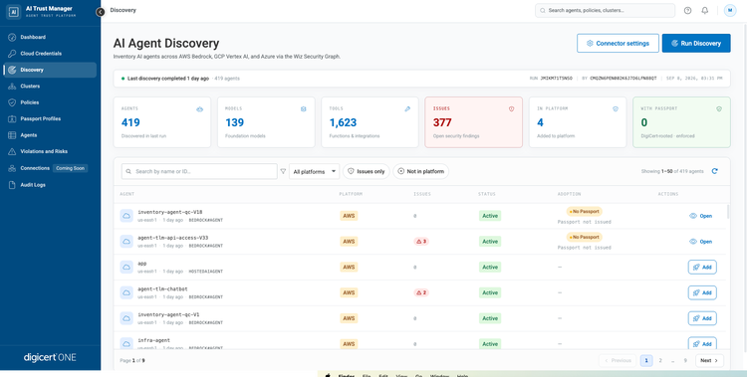Go to the Next page
The image size is (747, 377).
coord(709,360)
